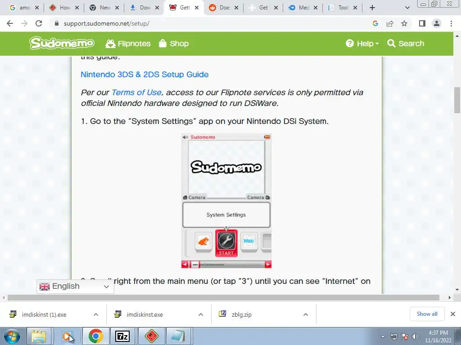Open a new tab with plus button

(x=372, y=8)
